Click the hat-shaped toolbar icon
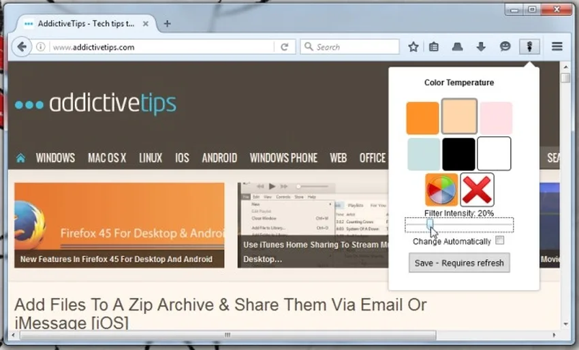The width and height of the screenshot is (579, 350). click(x=458, y=47)
